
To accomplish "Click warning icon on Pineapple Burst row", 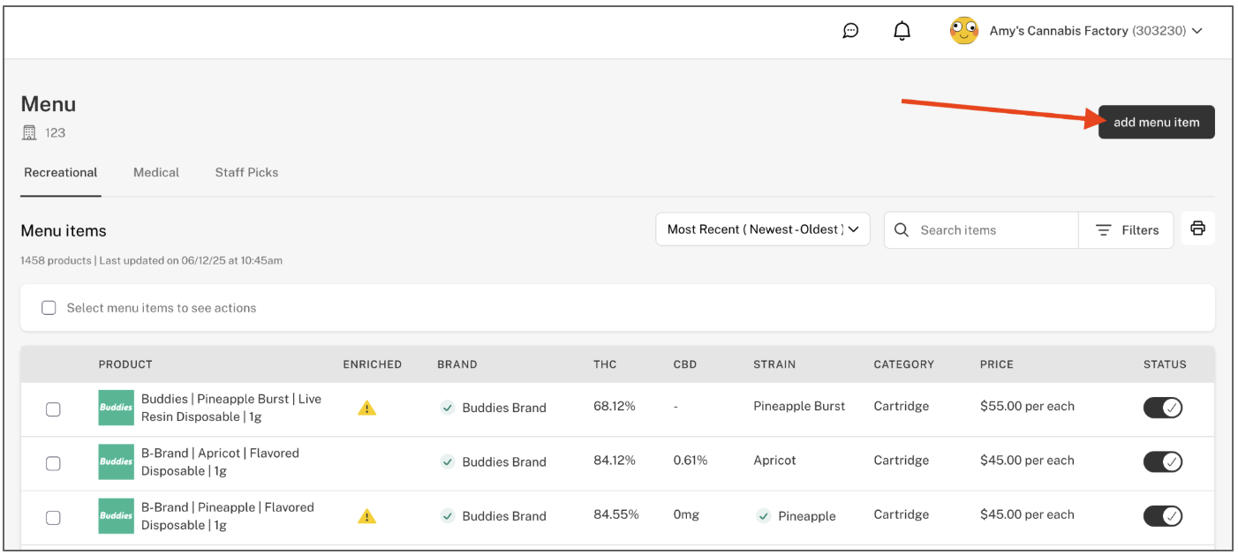I will [366, 408].
